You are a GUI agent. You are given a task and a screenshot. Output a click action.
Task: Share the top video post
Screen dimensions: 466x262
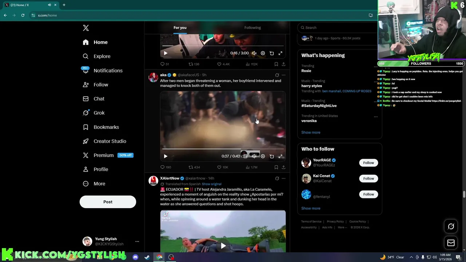tap(283, 64)
